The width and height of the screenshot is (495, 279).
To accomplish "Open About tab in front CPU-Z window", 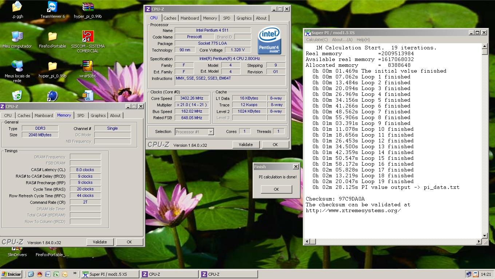I will click(261, 18).
